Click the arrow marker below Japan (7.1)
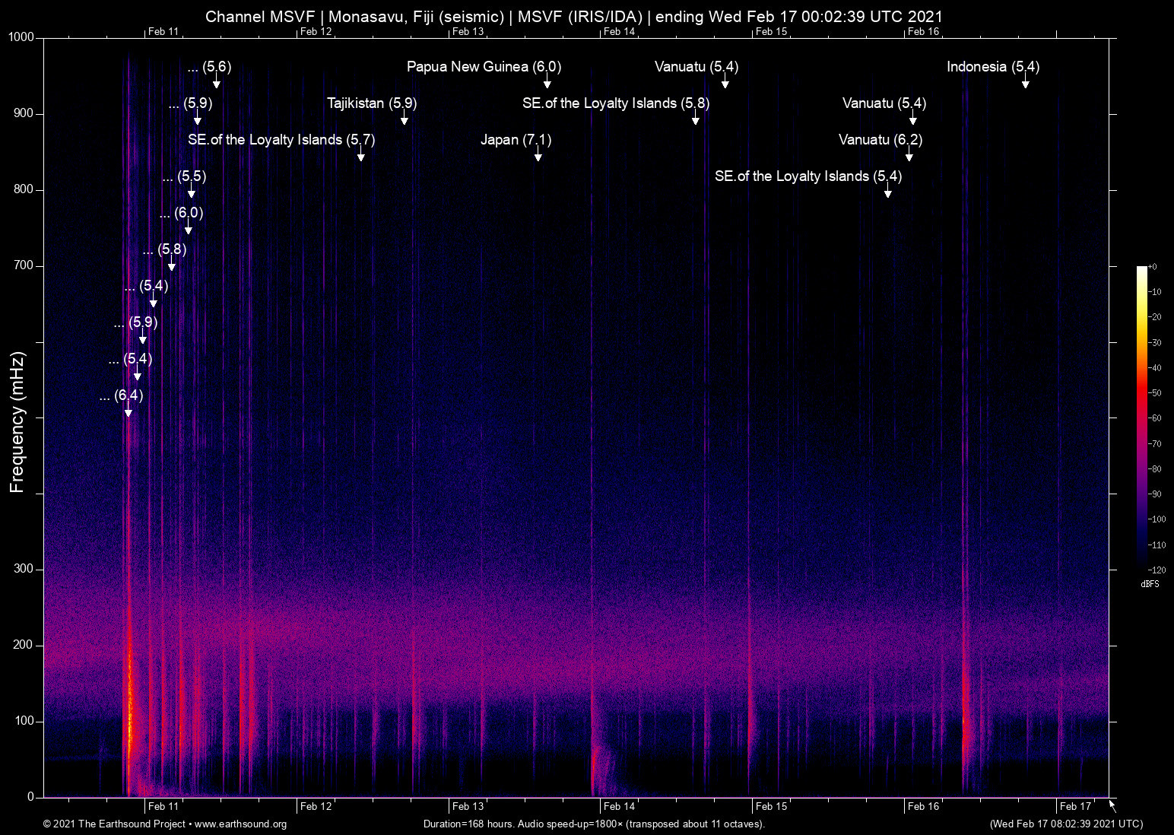This screenshot has width=1174, height=835. pyautogui.click(x=538, y=156)
